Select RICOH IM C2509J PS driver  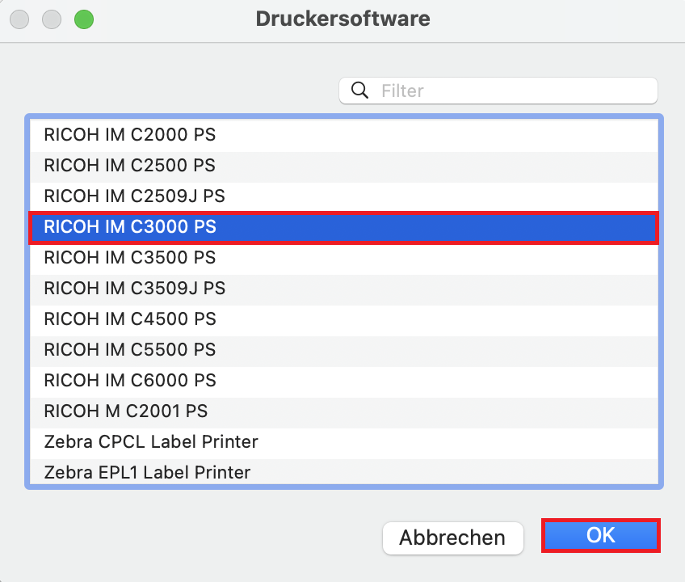tap(344, 196)
